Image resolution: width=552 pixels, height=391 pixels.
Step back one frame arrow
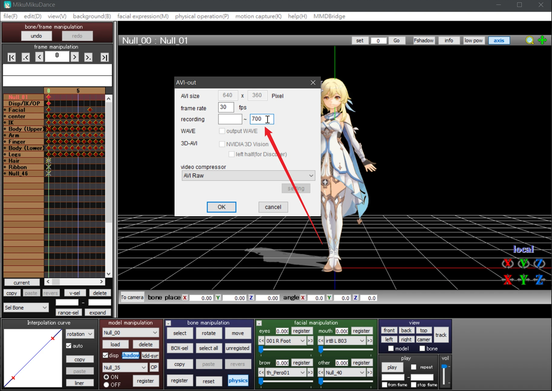pos(39,57)
